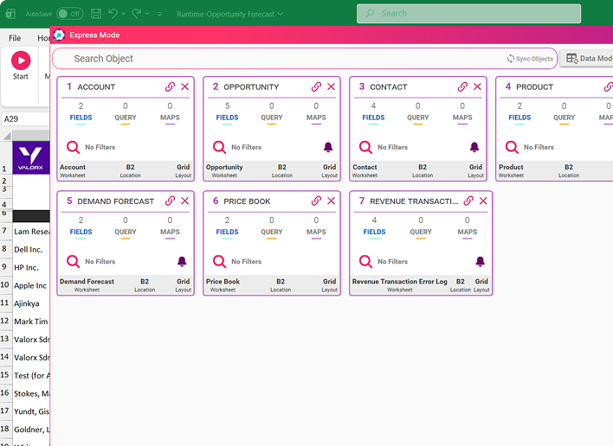Click the Contact Worksheet label

(365, 170)
